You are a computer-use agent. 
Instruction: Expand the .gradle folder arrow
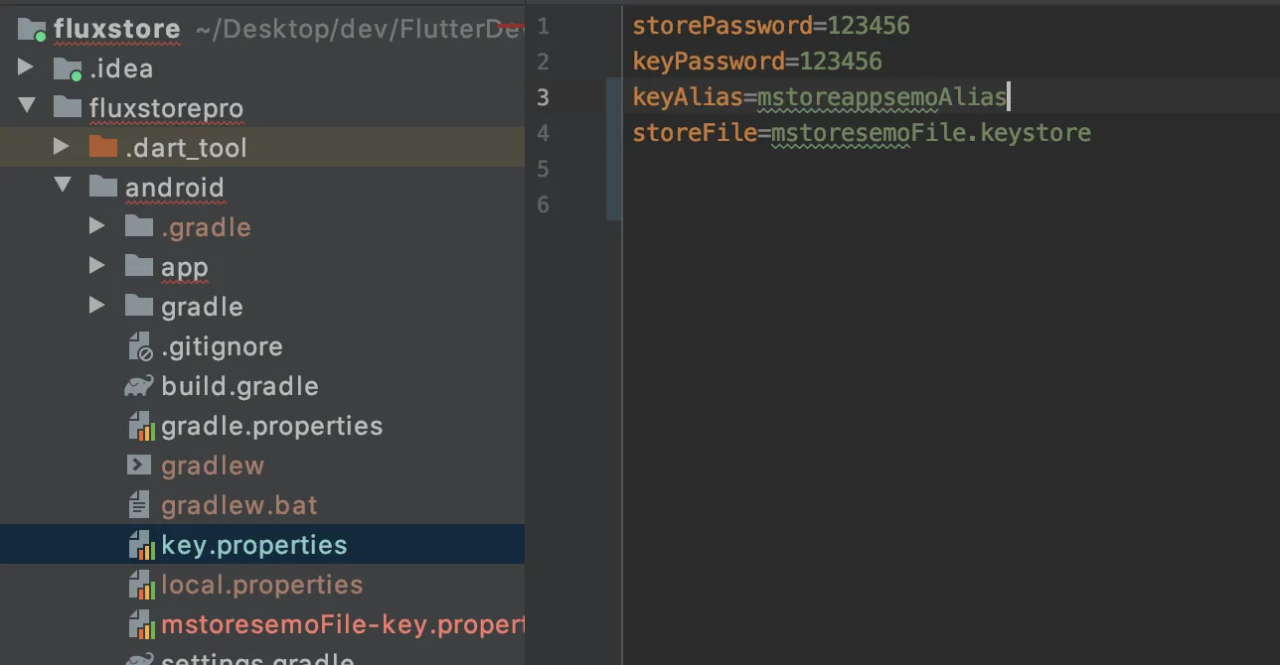click(96, 226)
